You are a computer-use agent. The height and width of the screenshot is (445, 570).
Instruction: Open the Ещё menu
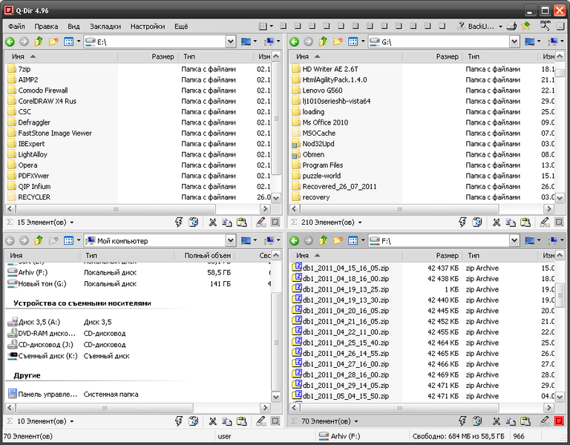(x=181, y=27)
